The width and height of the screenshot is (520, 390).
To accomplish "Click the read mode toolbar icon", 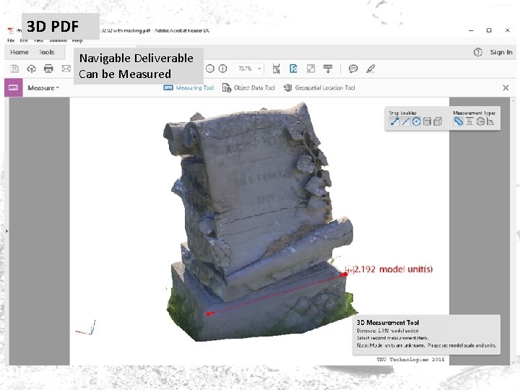I will tap(328, 69).
